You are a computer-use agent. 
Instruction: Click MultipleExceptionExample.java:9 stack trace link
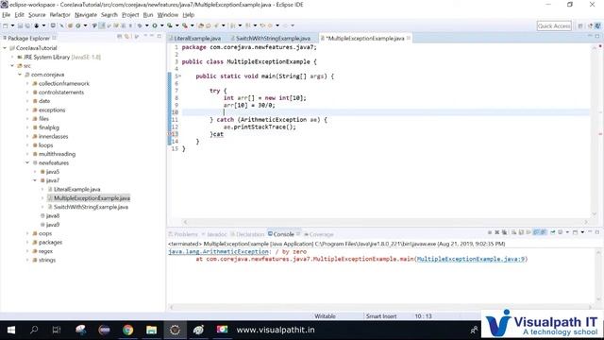471,259
